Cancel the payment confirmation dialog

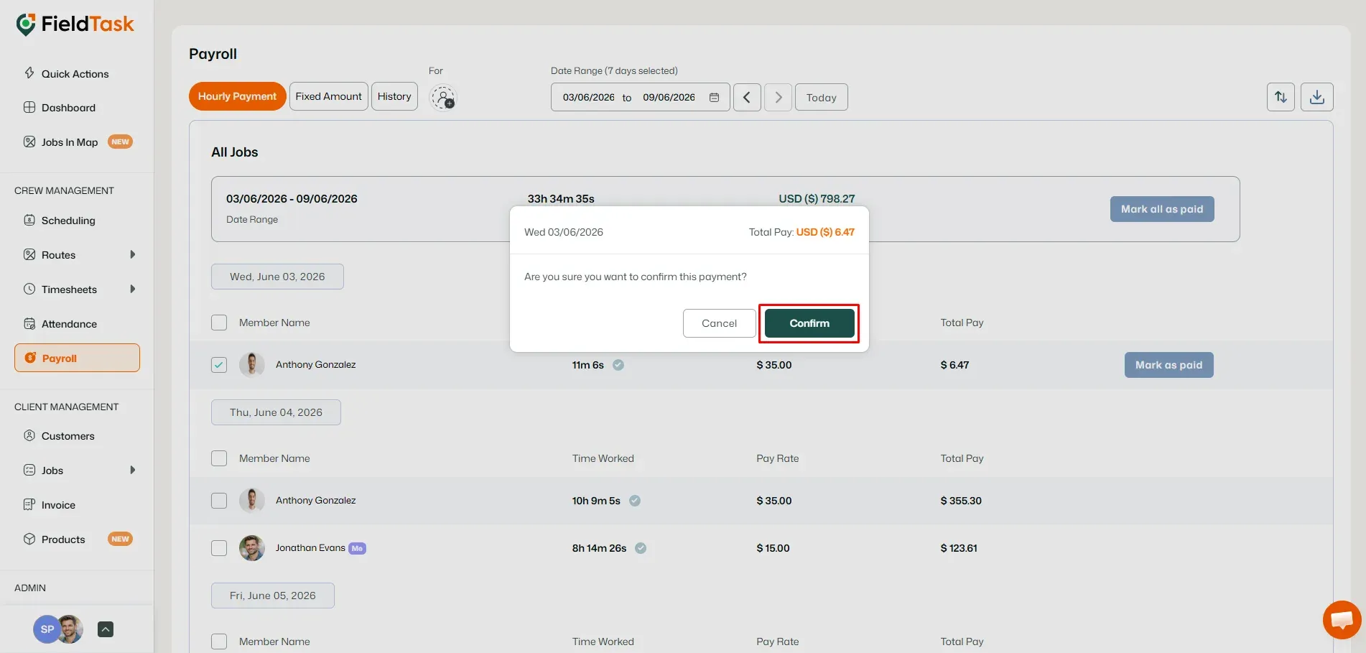719,323
